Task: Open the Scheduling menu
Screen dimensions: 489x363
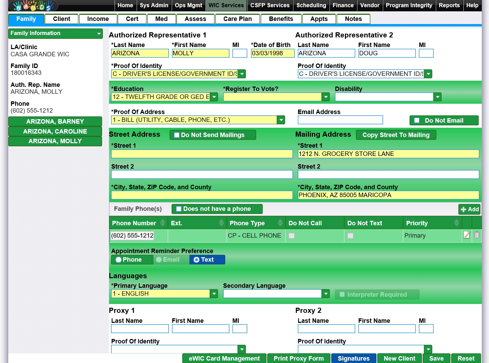Action: [x=311, y=5]
